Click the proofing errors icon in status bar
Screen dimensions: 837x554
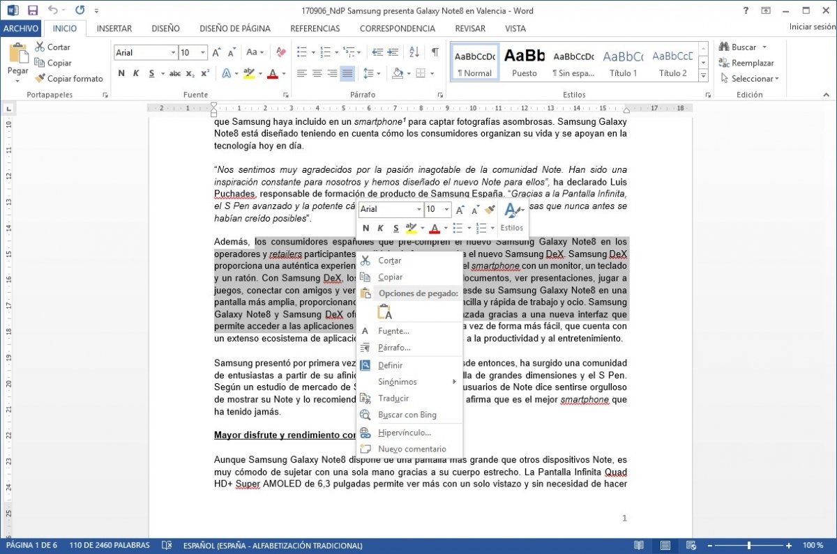(x=167, y=546)
